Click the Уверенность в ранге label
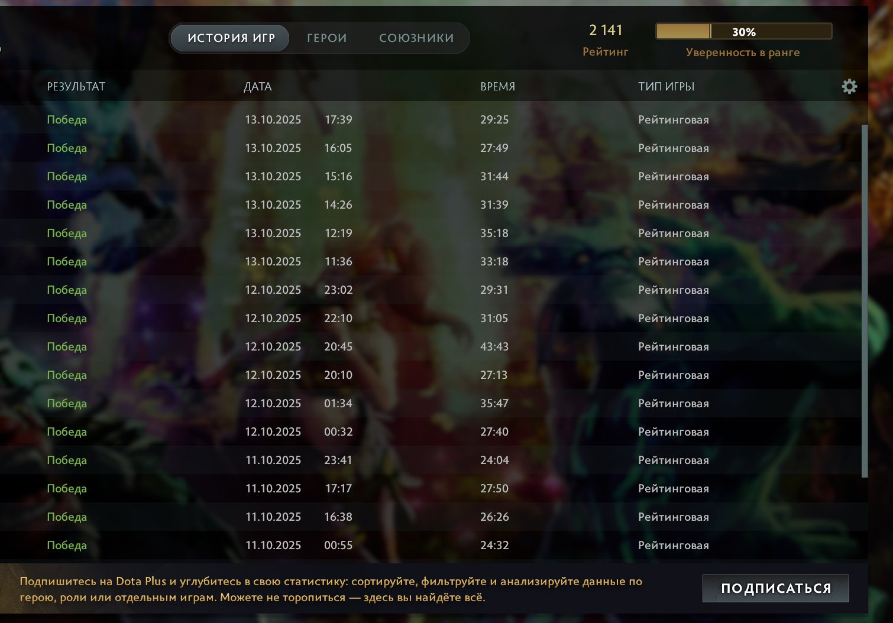This screenshot has height=623, width=893. click(x=743, y=52)
